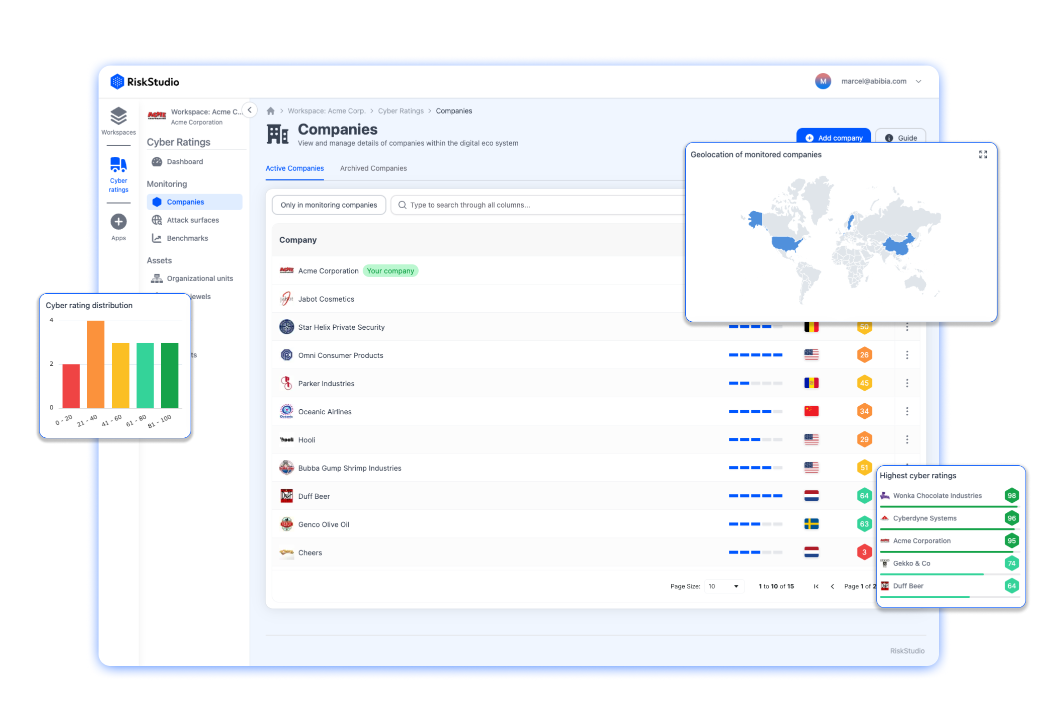Screen dimensions: 1037x708
Task: Click the Your company badge
Action: 390,271
